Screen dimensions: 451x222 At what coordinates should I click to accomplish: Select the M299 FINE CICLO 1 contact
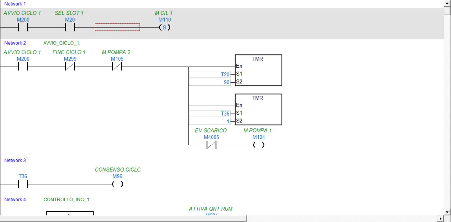click(x=70, y=67)
